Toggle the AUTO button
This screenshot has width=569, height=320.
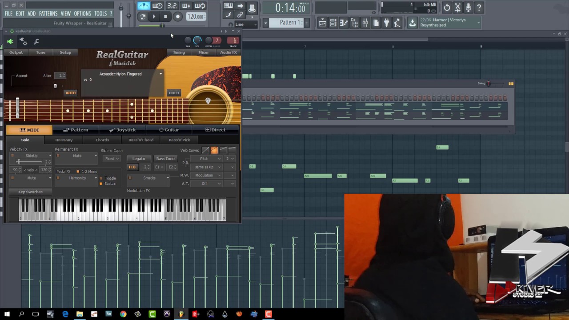(x=70, y=93)
